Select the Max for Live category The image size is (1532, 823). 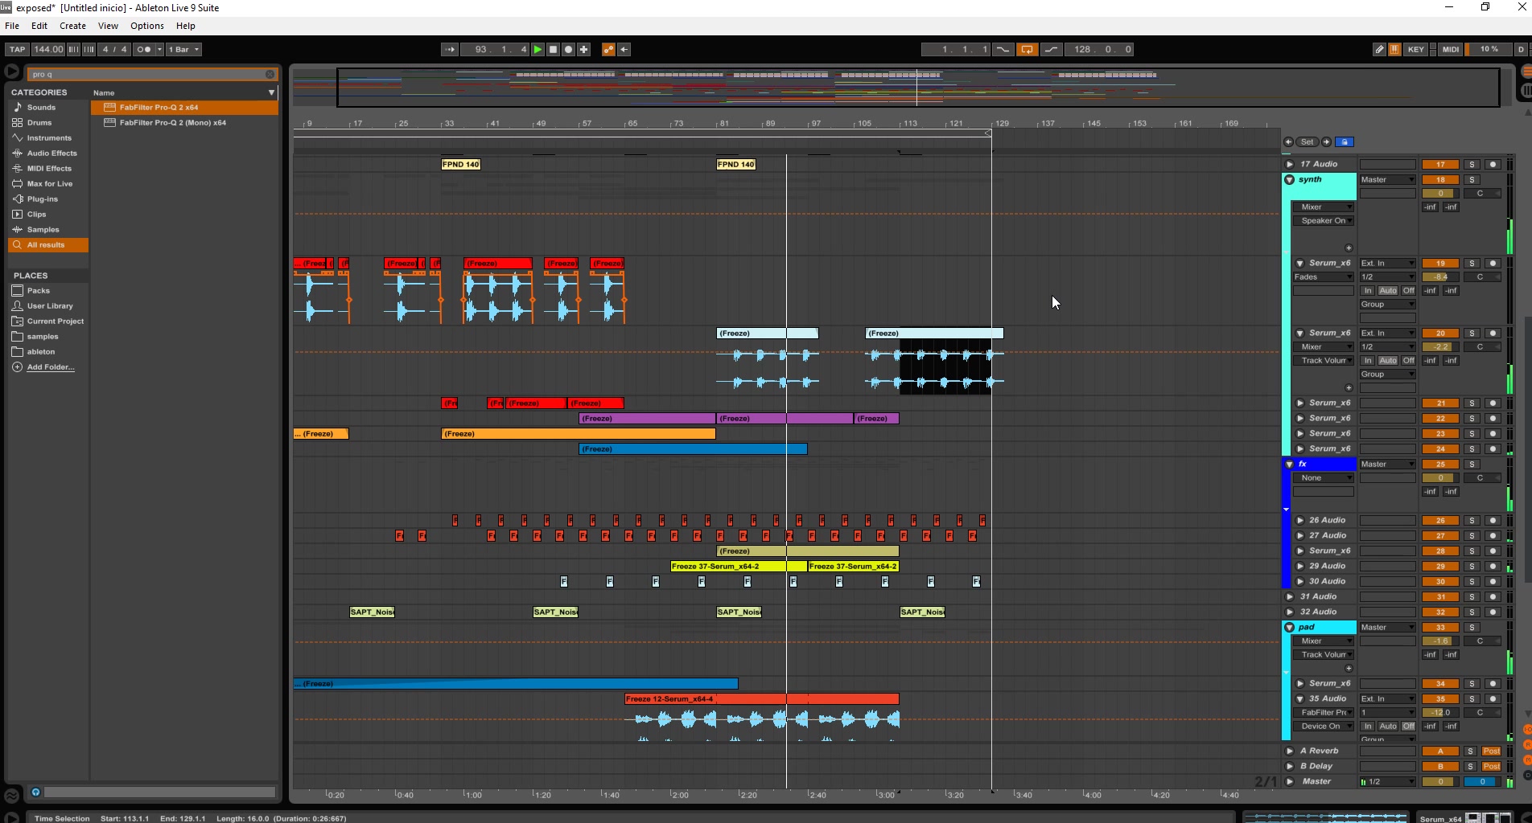click(x=50, y=184)
